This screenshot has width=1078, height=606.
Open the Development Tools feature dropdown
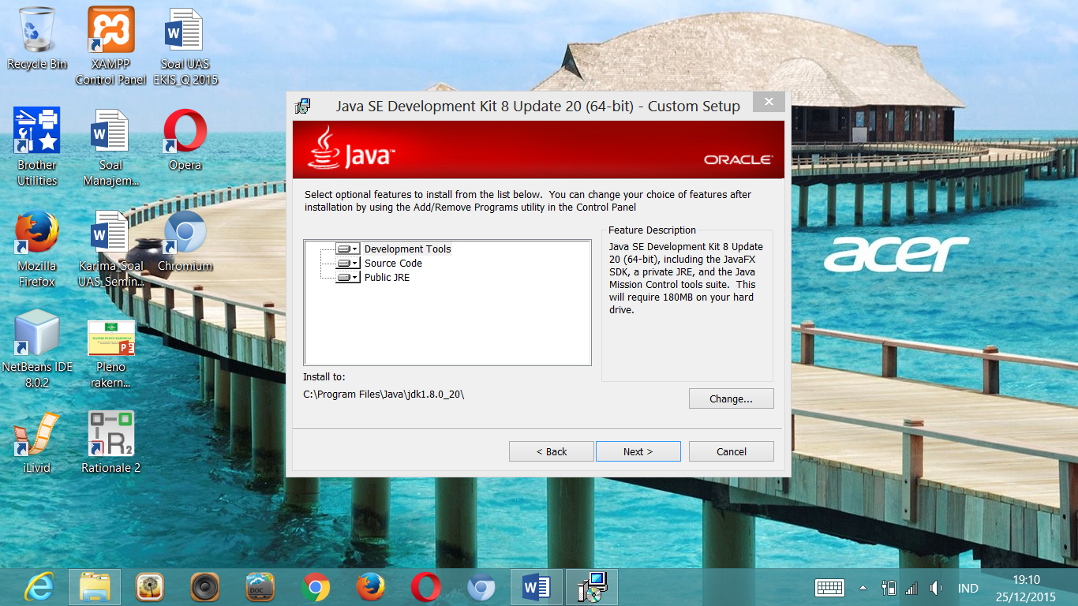[347, 249]
